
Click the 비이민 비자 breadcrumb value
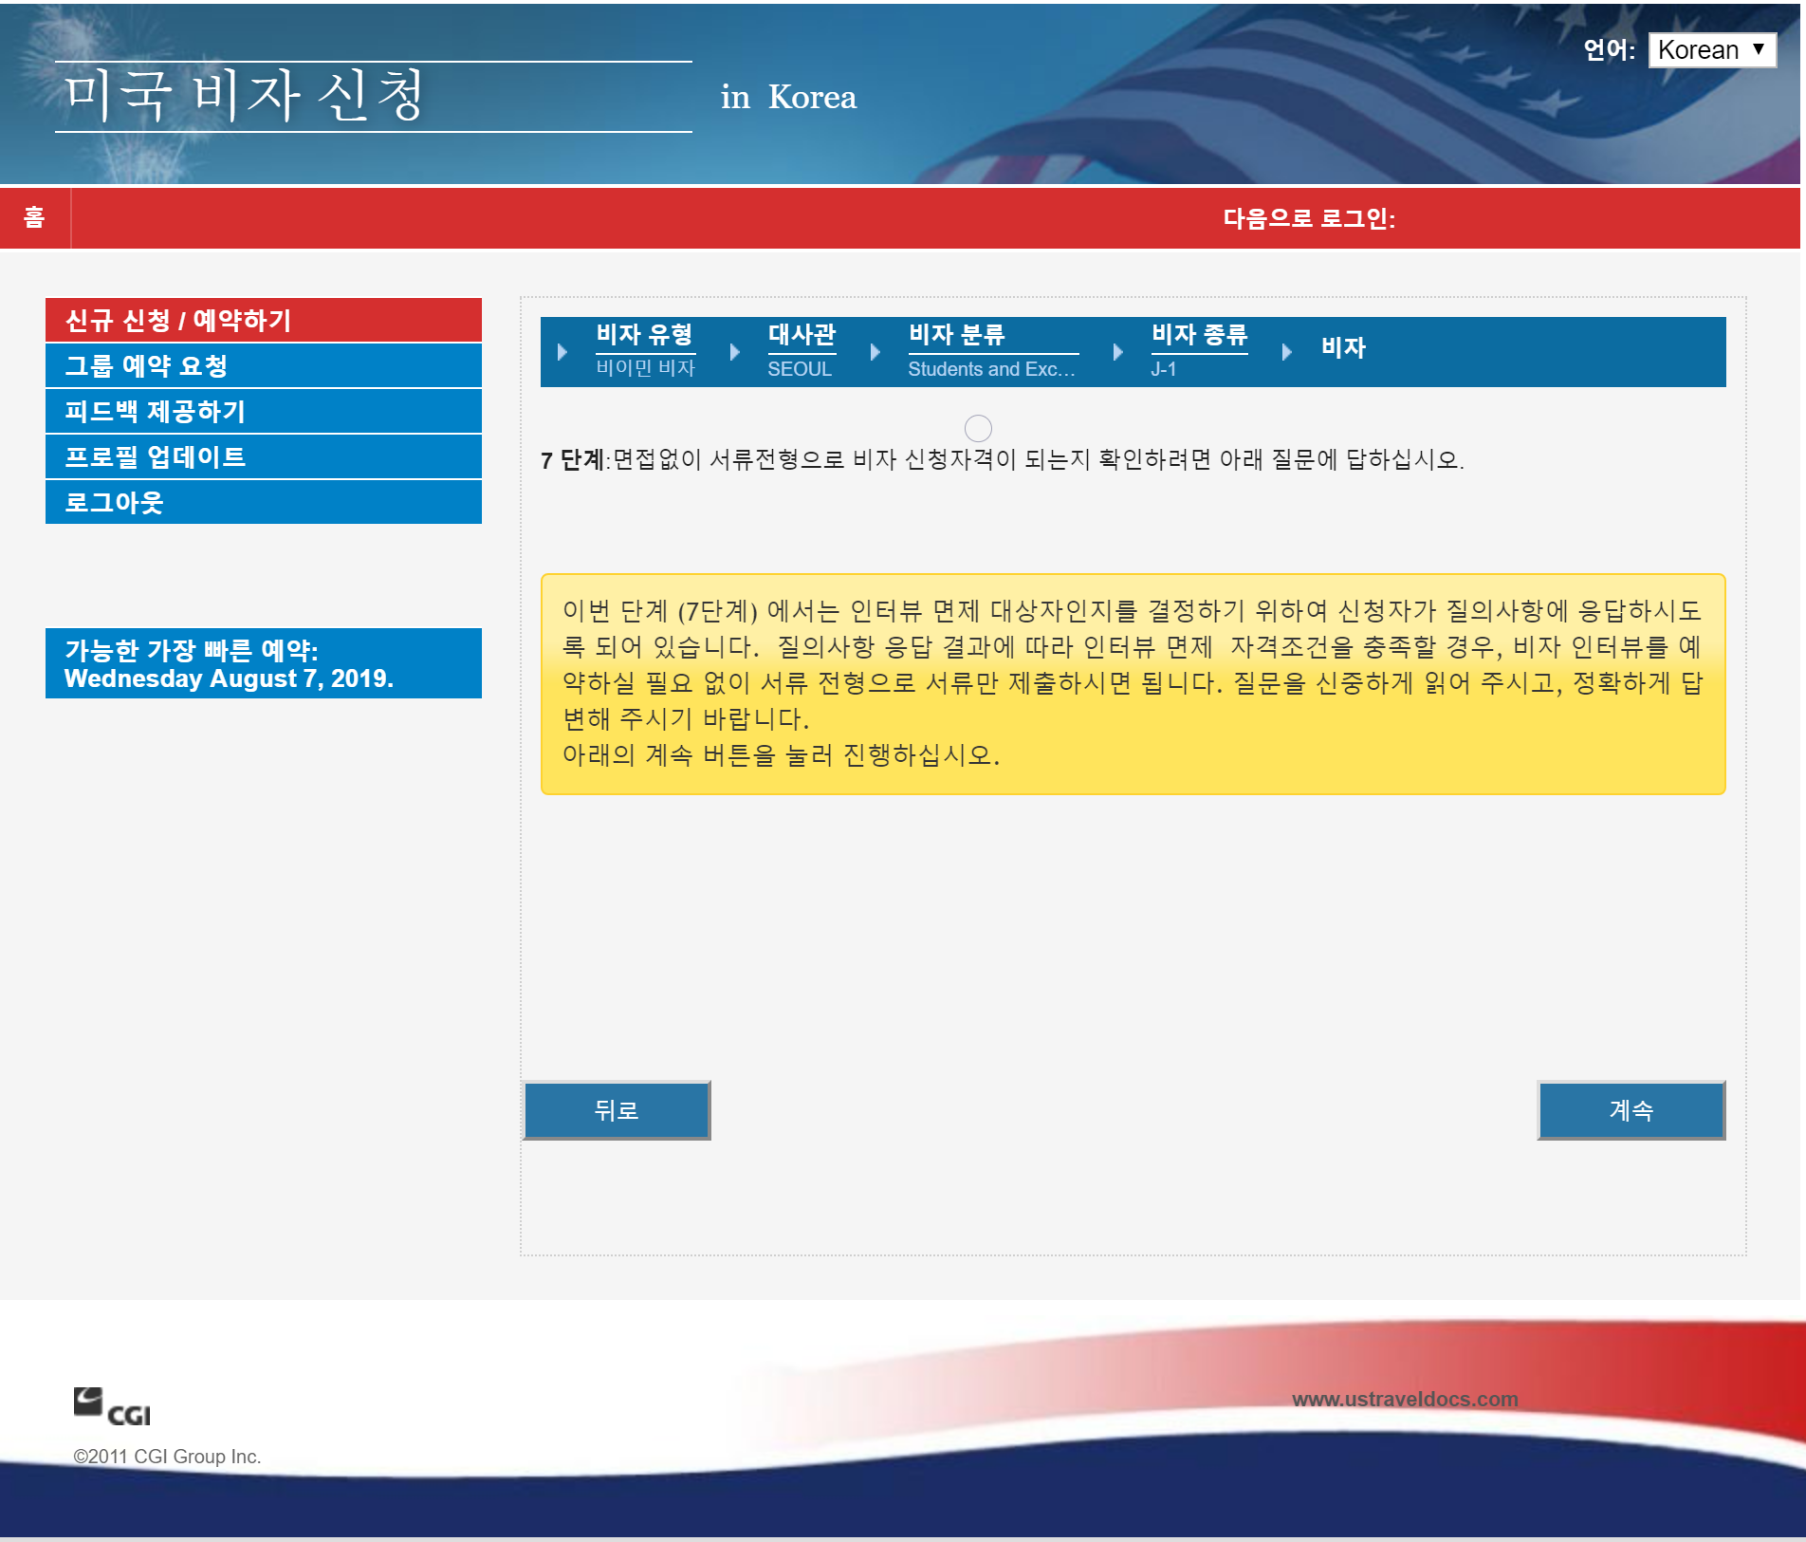tap(645, 368)
